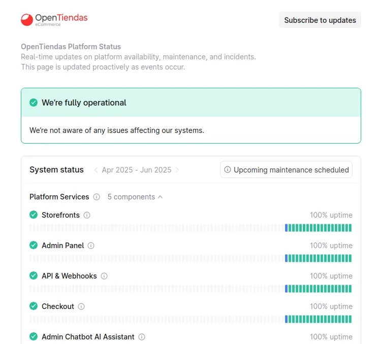Open Upcoming maintenance scheduled details

(286, 169)
